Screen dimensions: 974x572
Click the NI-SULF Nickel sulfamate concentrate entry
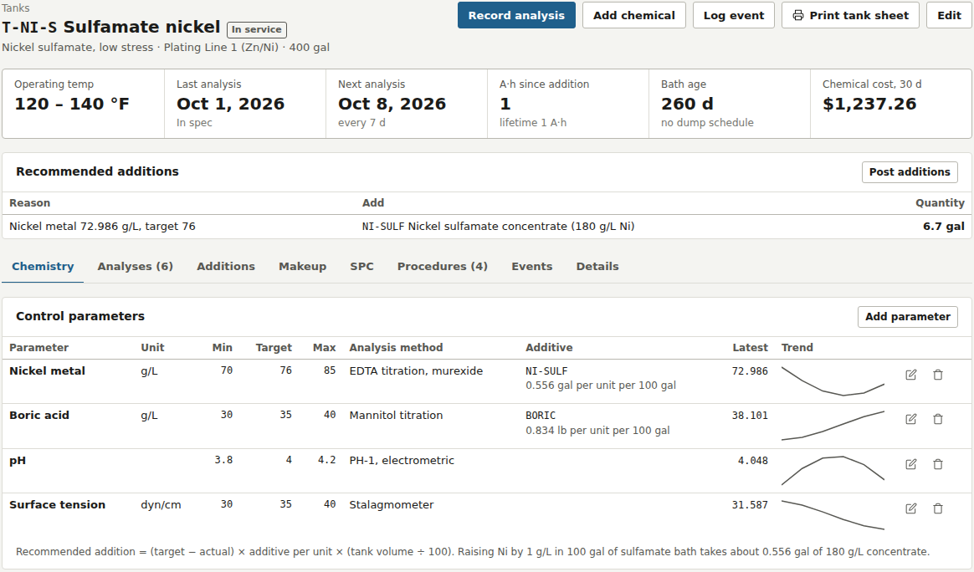point(498,227)
